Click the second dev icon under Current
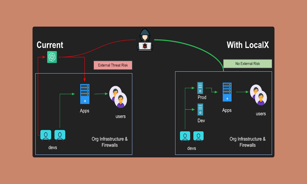 (60, 135)
